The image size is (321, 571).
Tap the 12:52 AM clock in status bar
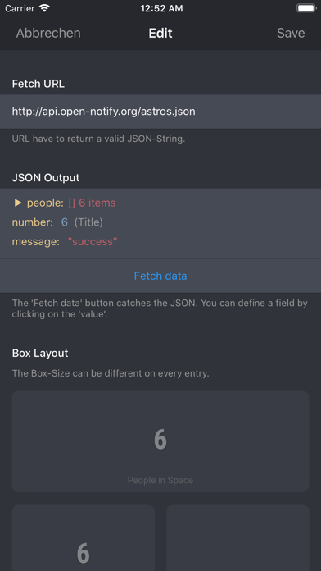(161, 9)
